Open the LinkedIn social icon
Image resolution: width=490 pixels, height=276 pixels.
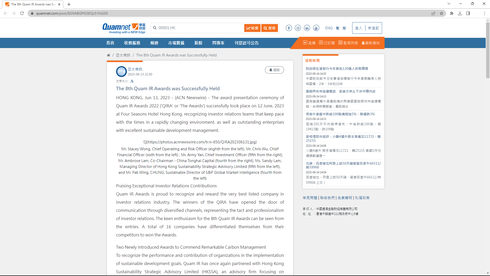[x=307, y=28]
